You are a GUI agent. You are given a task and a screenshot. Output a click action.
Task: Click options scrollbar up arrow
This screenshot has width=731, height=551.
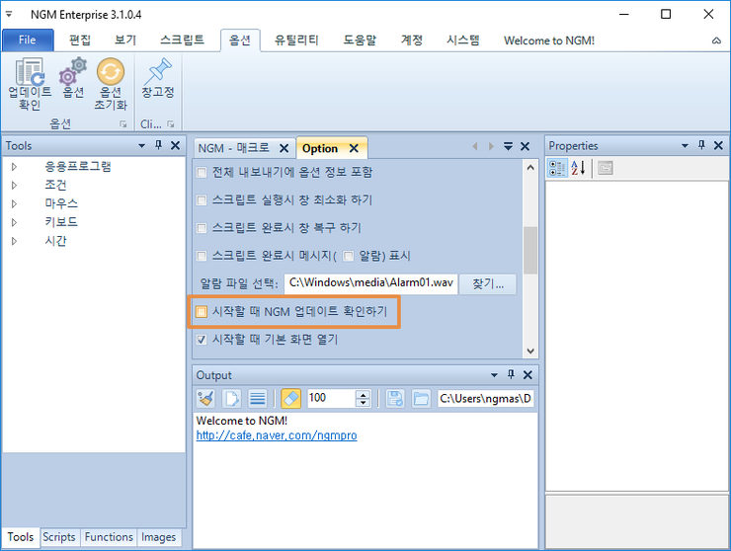coord(530,167)
